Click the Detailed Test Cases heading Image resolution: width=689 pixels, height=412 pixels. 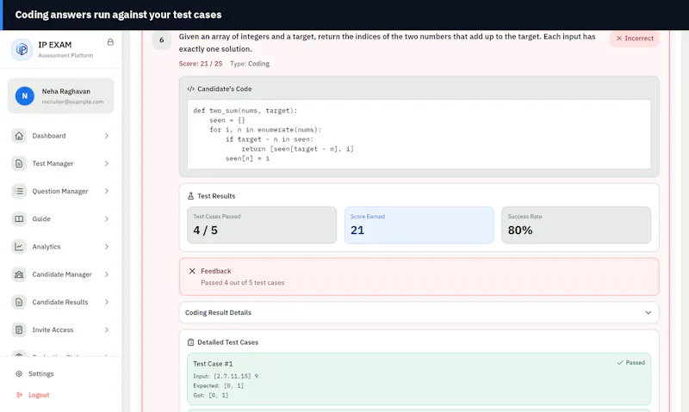[227, 342]
